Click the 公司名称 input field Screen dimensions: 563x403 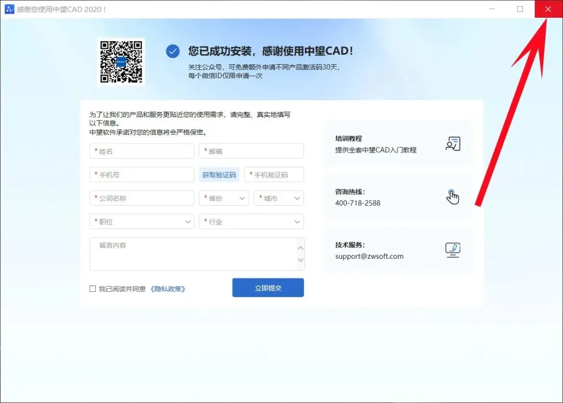click(x=142, y=198)
